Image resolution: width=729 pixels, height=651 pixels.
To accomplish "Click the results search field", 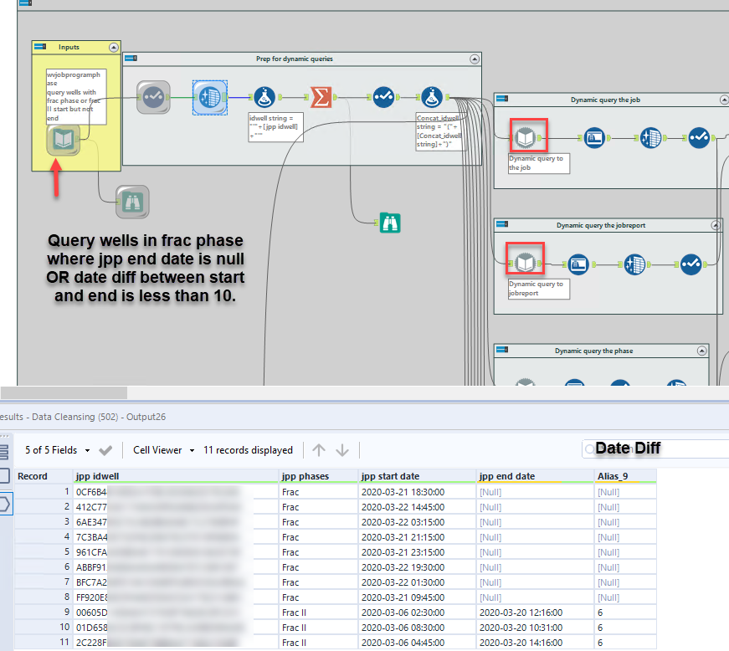I will pos(655,449).
